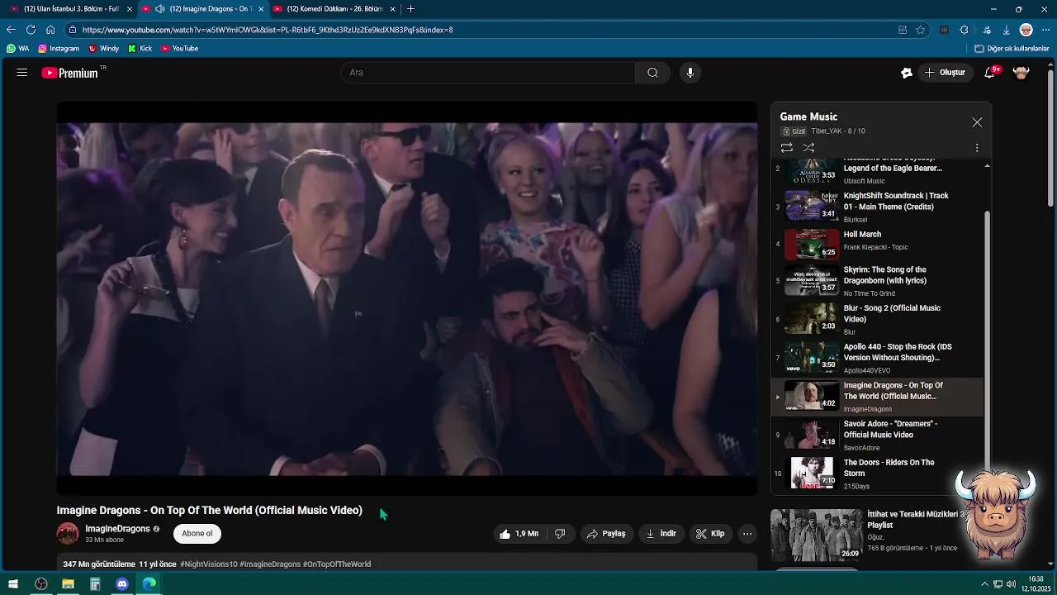The image size is (1057, 595).
Task: Toggle playlist shuffle mode
Action: (808, 148)
